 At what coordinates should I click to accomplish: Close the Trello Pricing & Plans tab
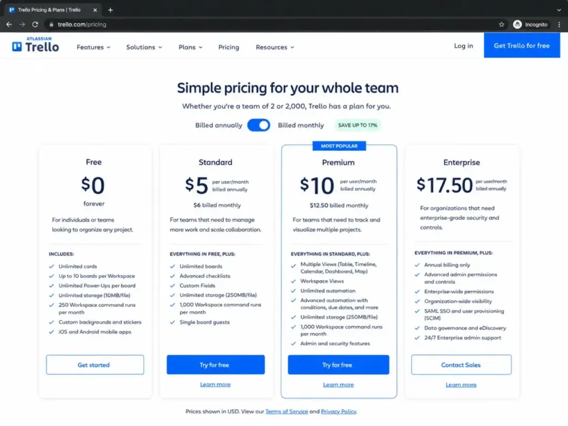[x=95, y=10]
